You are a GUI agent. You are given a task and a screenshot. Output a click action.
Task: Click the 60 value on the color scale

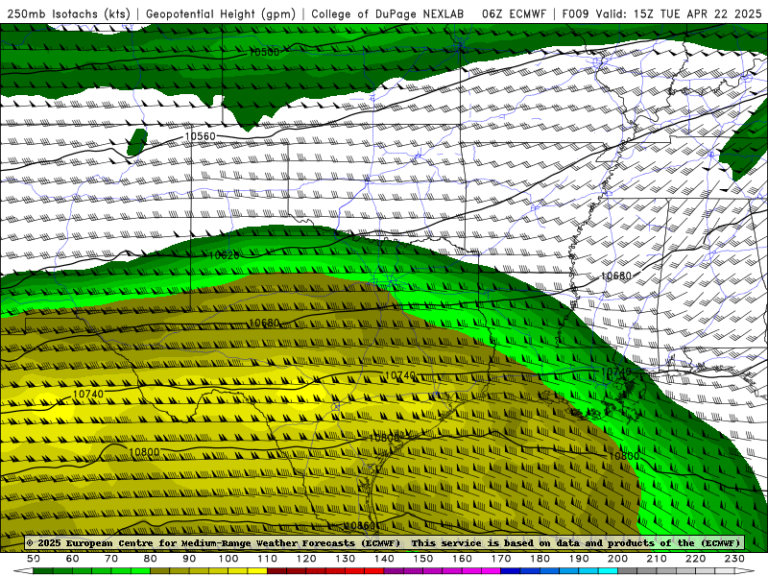click(72, 559)
